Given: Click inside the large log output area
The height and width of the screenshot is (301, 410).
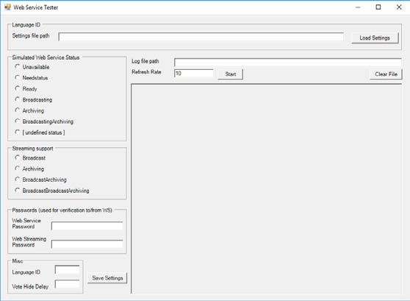Looking at the screenshot, I should point(266,188).
